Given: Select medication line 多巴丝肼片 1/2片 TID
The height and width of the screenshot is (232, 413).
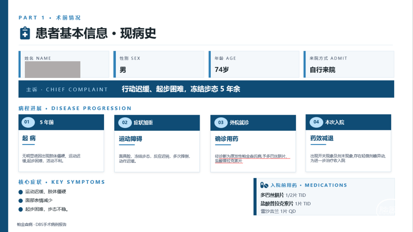Looking at the screenshot, I should point(283,195).
